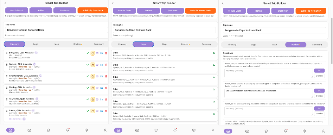This screenshot has width=333, height=135.
Task: Open the info icon beside Rockhampton, QLD, Australia
Action: click(x=40, y=76)
